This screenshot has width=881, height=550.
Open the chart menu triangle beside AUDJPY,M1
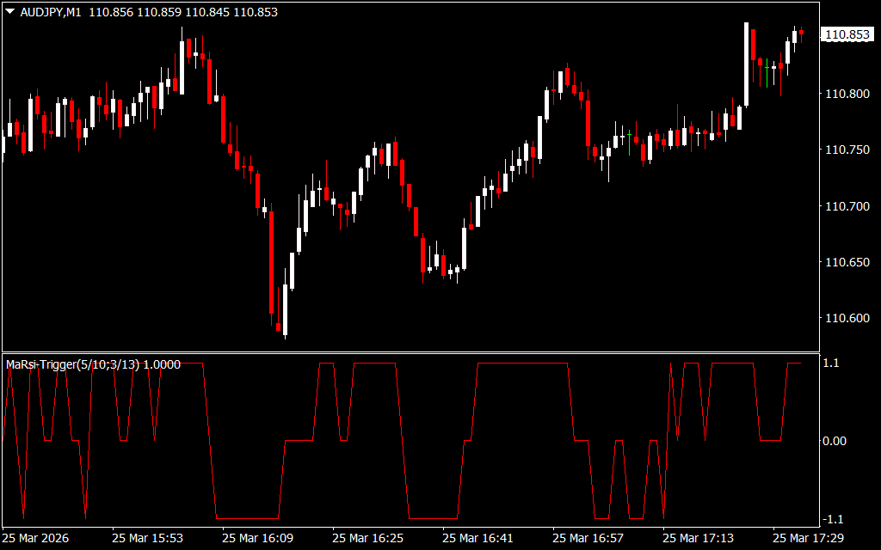click(x=10, y=13)
